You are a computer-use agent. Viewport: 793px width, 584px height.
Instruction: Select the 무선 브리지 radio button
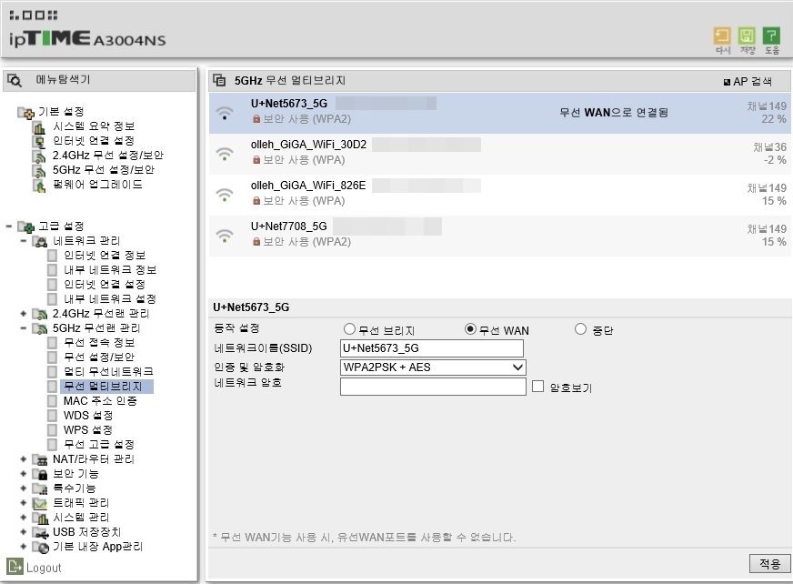(349, 329)
